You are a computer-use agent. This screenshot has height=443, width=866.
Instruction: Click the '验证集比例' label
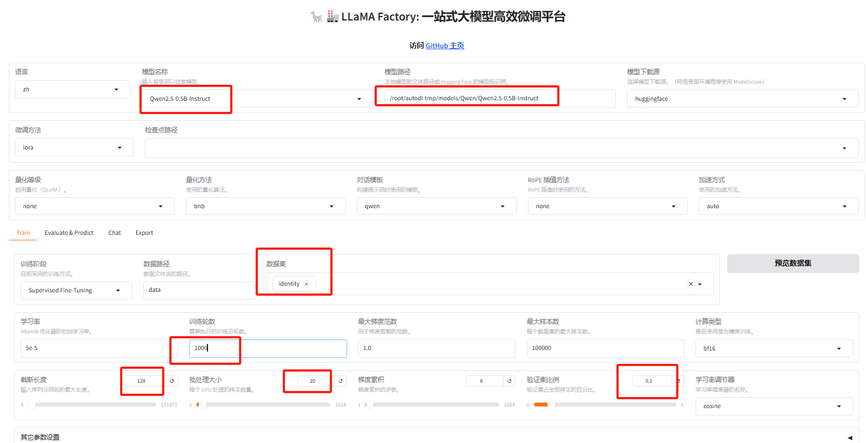click(x=543, y=380)
